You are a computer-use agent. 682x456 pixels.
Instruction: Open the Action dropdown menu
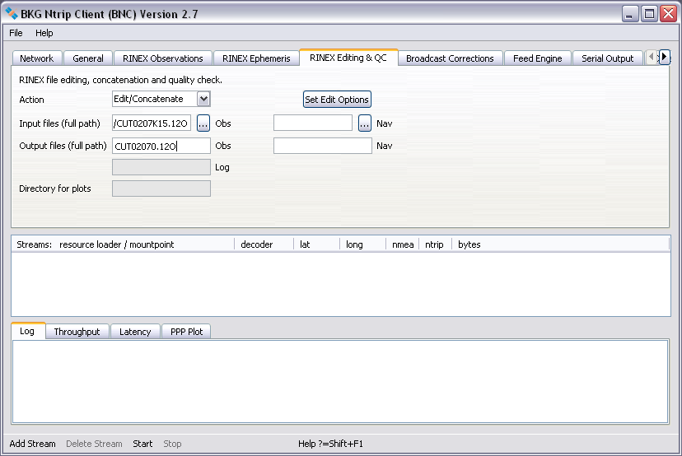click(161, 99)
